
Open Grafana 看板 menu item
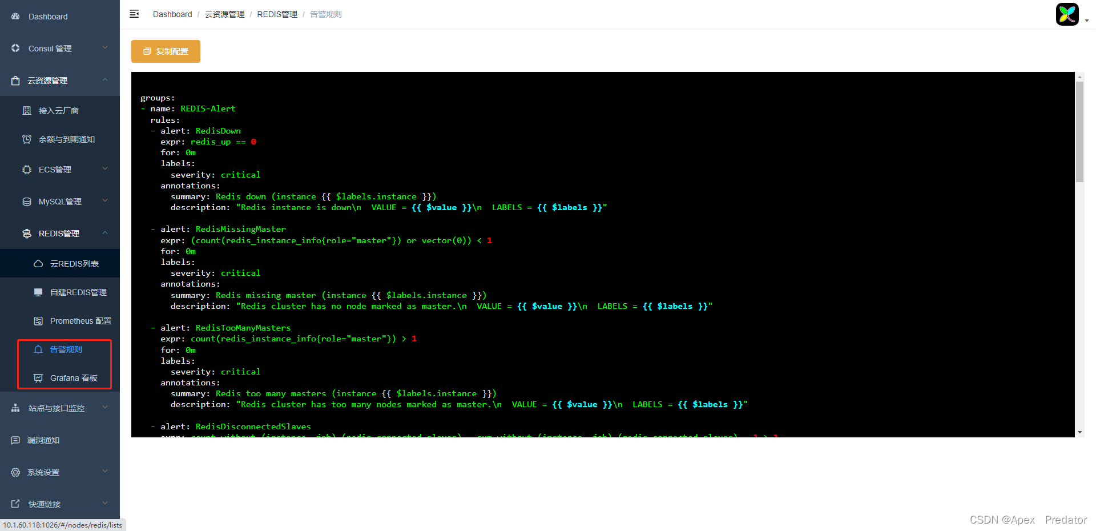60,378
